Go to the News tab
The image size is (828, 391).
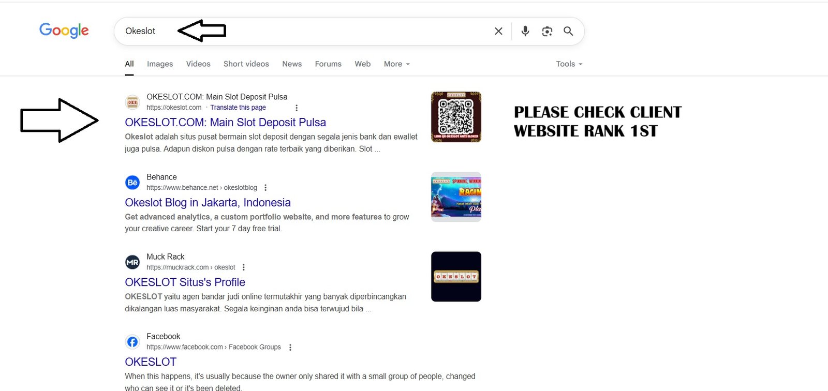292,64
